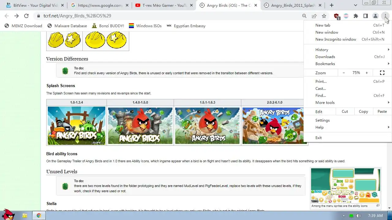Open the 1.4.0-1.5.0 splash screen thumbnail

click(x=140, y=126)
